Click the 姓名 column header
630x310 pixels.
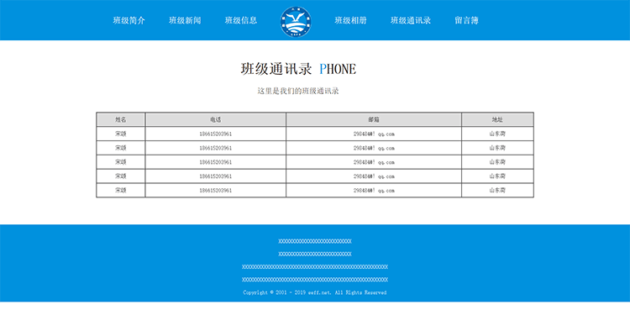point(120,119)
